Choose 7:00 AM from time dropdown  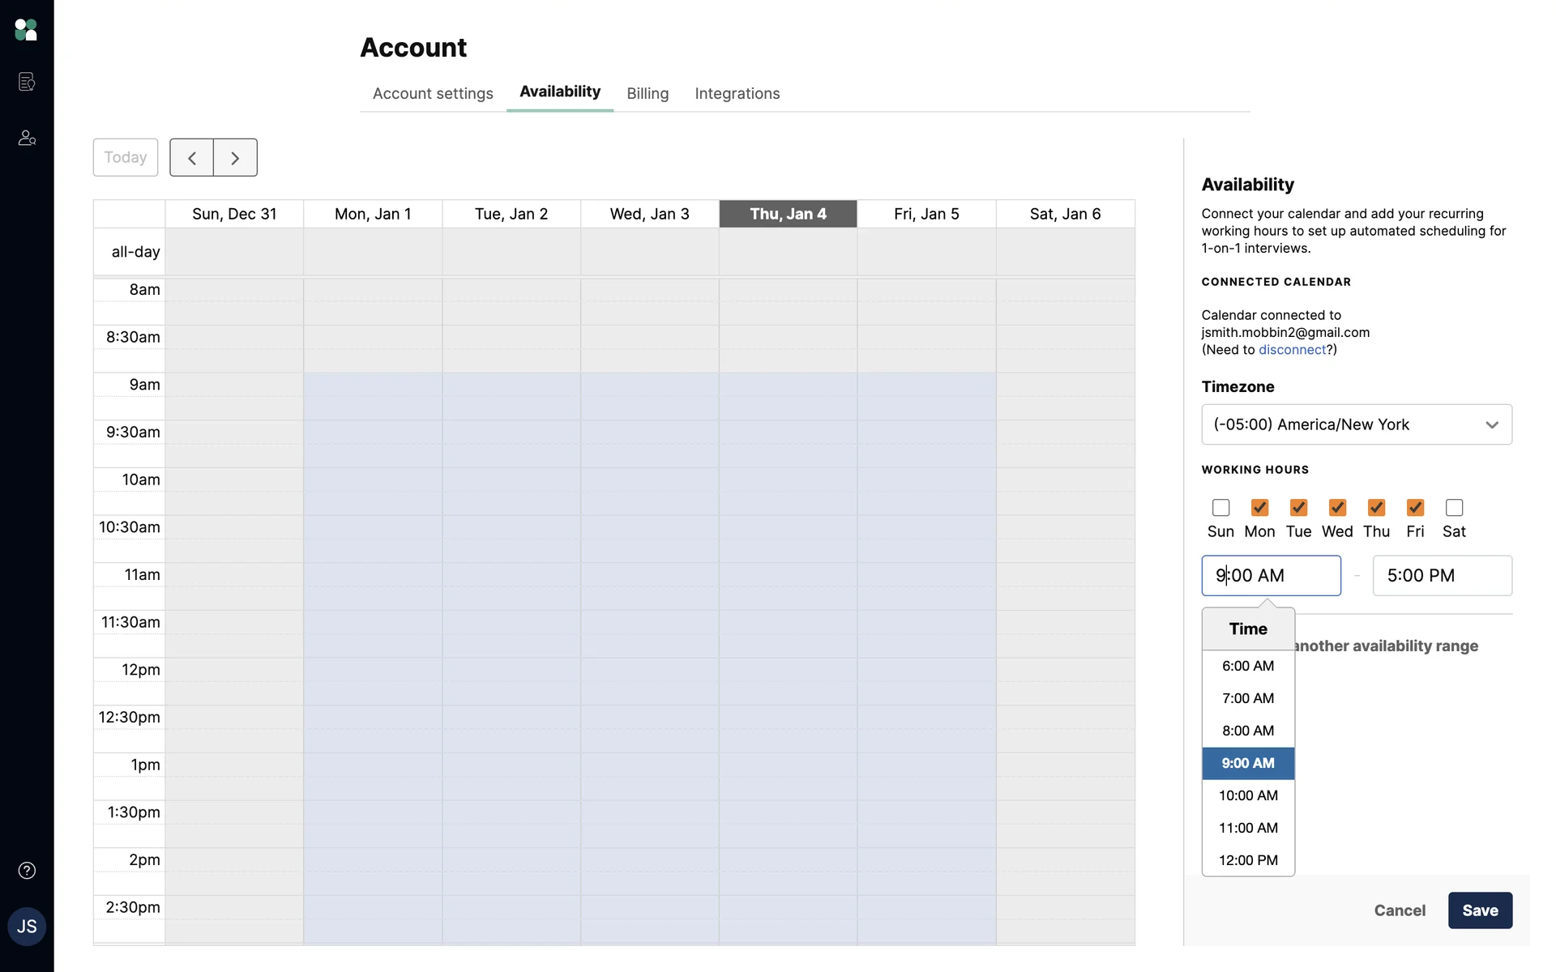(1248, 698)
